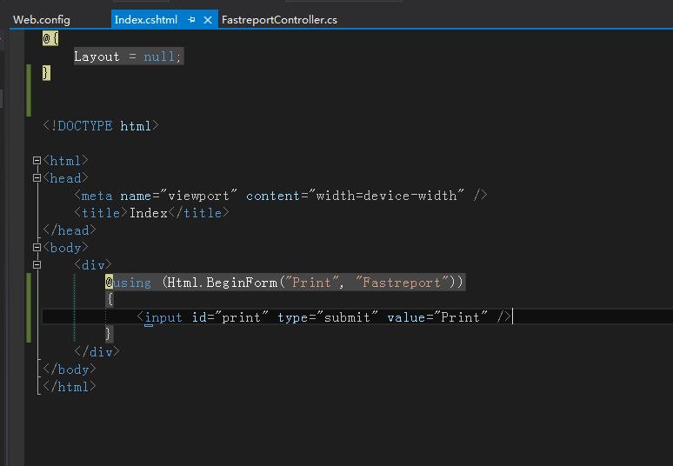673x466 pixels.
Task: Click the closing html tag
Action: pos(69,387)
